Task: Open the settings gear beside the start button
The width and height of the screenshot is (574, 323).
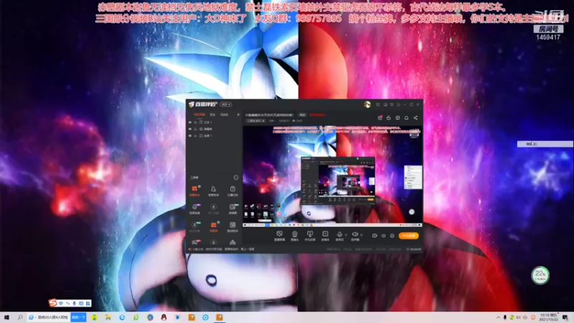Action: 392,236
